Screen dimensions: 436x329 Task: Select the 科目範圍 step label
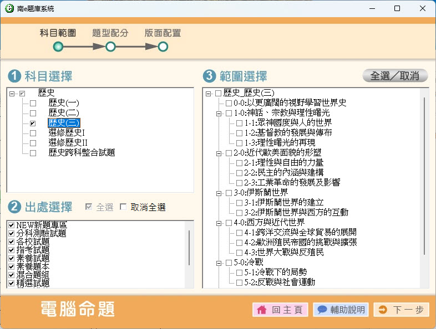58,33
